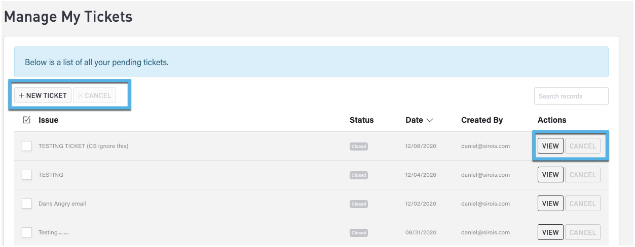The width and height of the screenshot is (635, 247).
Task: Click the Closed status badge for 12/04/2020 ticket
Action: [358, 175]
